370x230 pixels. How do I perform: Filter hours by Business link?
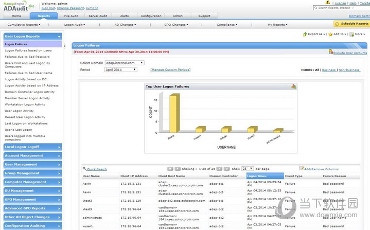(x=329, y=70)
